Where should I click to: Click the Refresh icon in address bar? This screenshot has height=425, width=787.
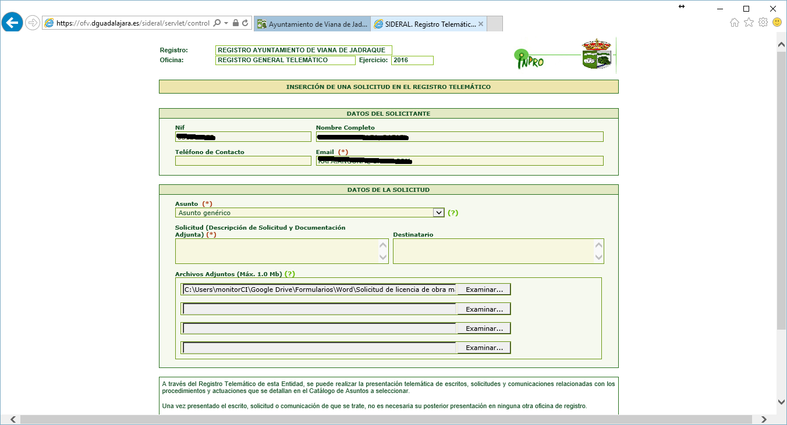(x=246, y=23)
